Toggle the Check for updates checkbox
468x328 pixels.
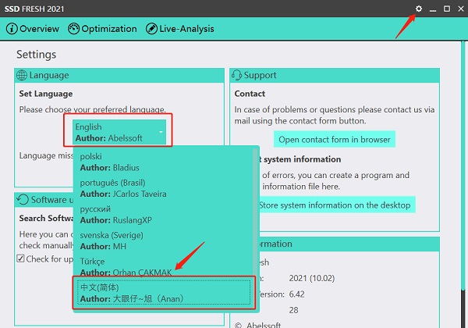point(21,258)
